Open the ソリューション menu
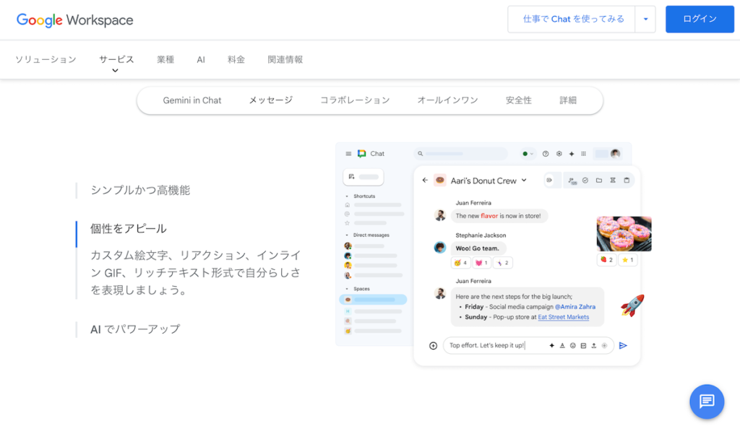The width and height of the screenshot is (740, 434). pyautogui.click(x=46, y=59)
